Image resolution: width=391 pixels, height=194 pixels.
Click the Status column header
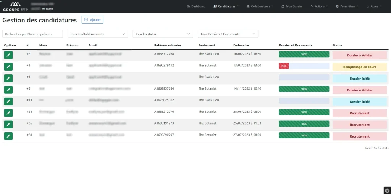click(337, 45)
